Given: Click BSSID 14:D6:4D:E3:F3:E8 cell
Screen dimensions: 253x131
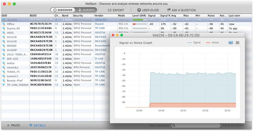Looking at the screenshot, I should point(41,59).
